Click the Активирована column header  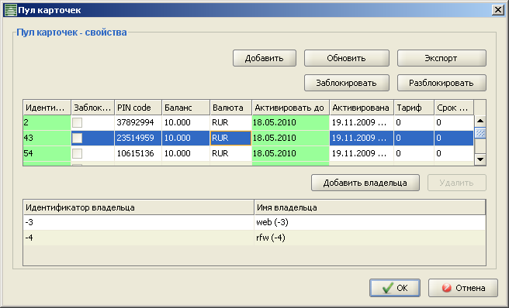point(362,108)
